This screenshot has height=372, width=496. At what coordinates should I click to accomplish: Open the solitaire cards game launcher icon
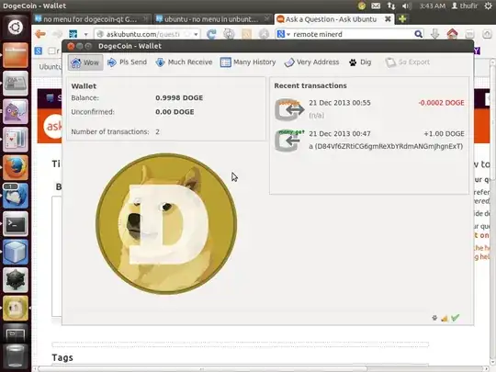coord(16,140)
